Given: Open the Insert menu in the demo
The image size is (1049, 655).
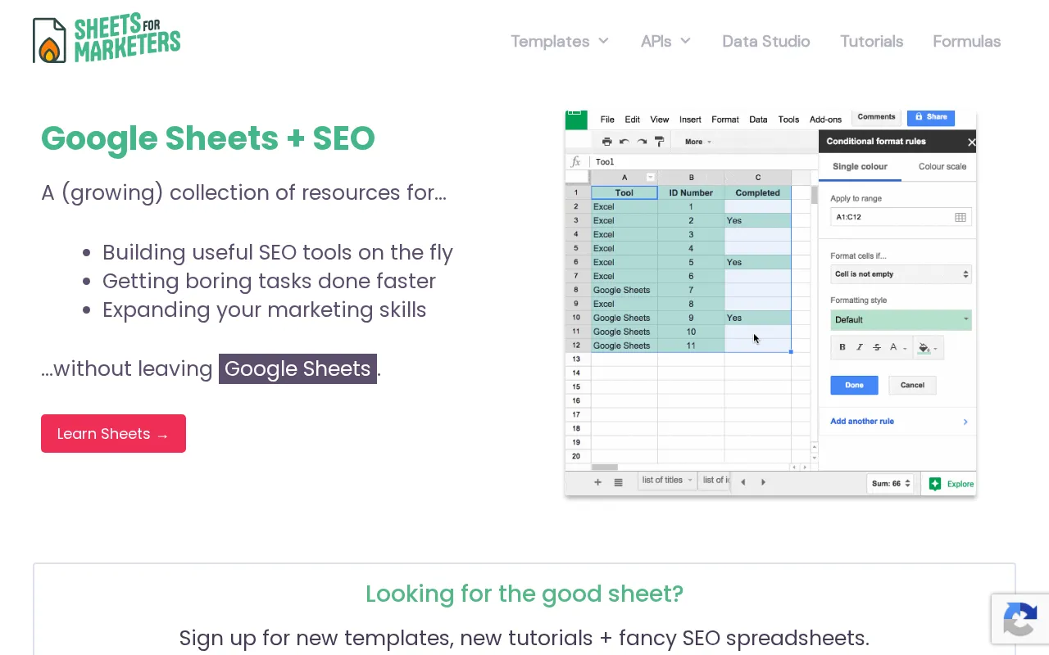Looking at the screenshot, I should (x=690, y=120).
